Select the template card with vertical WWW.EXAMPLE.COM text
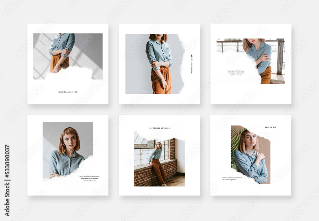319x221 pixels. 159,64
